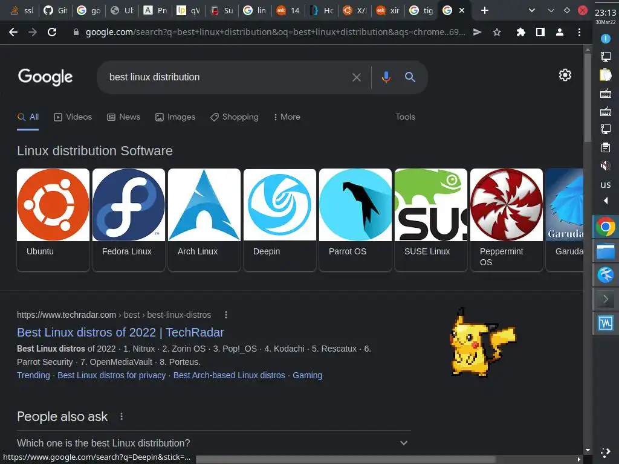Open the Fedora Linux card
Screen dimensions: 619x464
129,220
